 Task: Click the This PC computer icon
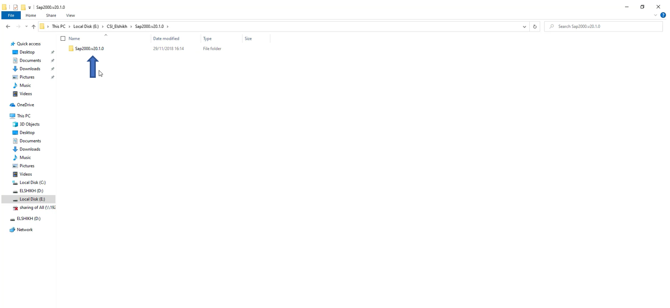[12, 116]
